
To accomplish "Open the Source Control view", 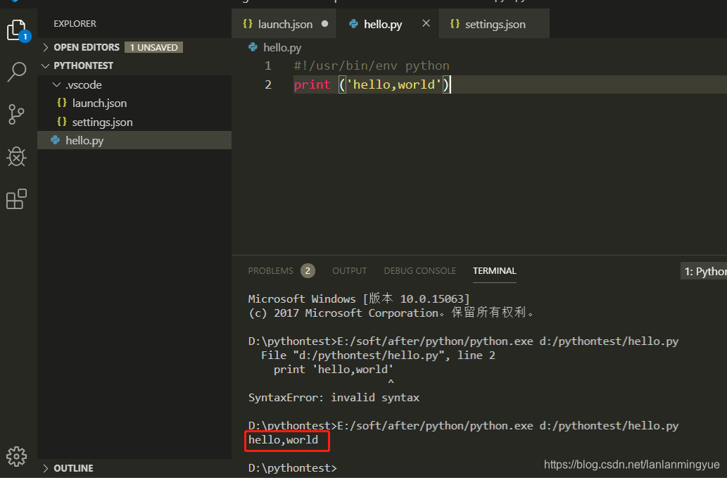I will coord(16,114).
